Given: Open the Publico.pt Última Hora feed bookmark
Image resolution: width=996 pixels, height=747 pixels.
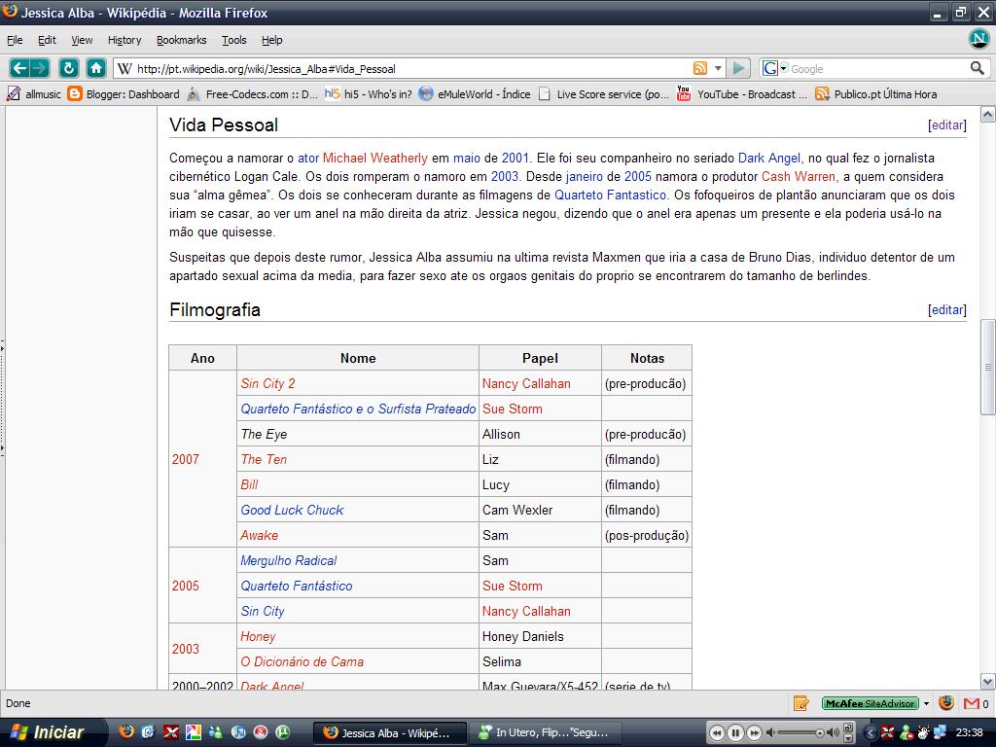Looking at the screenshot, I should [876, 94].
